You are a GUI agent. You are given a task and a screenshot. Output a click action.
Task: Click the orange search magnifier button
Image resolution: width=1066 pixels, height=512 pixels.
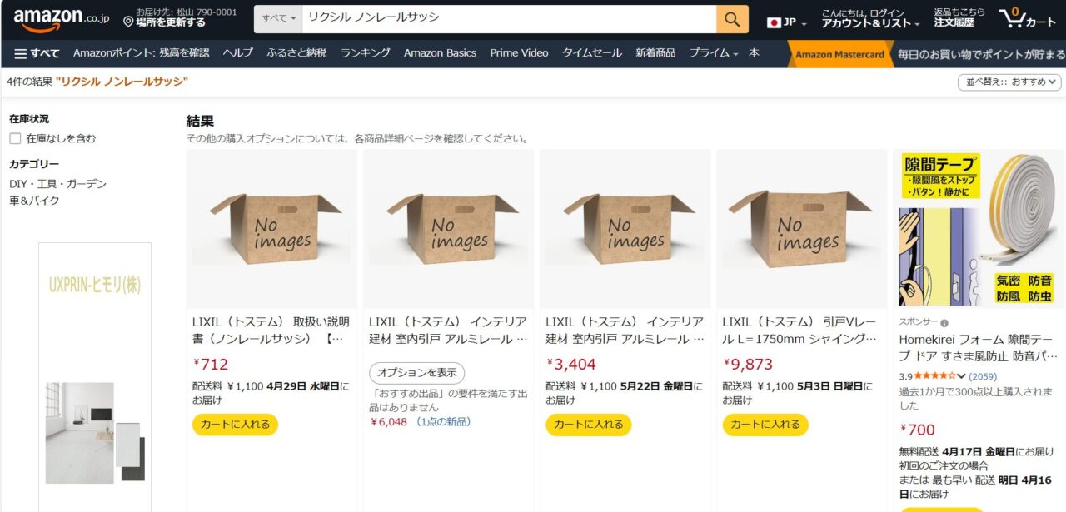coord(732,18)
